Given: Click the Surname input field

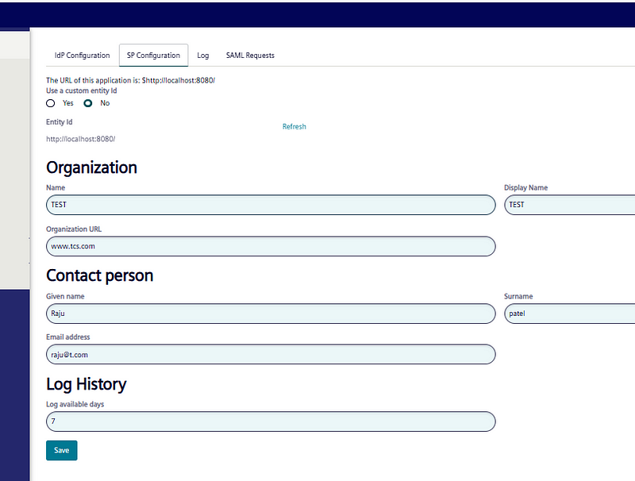Looking at the screenshot, I should pyautogui.click(x=569, y=314).
